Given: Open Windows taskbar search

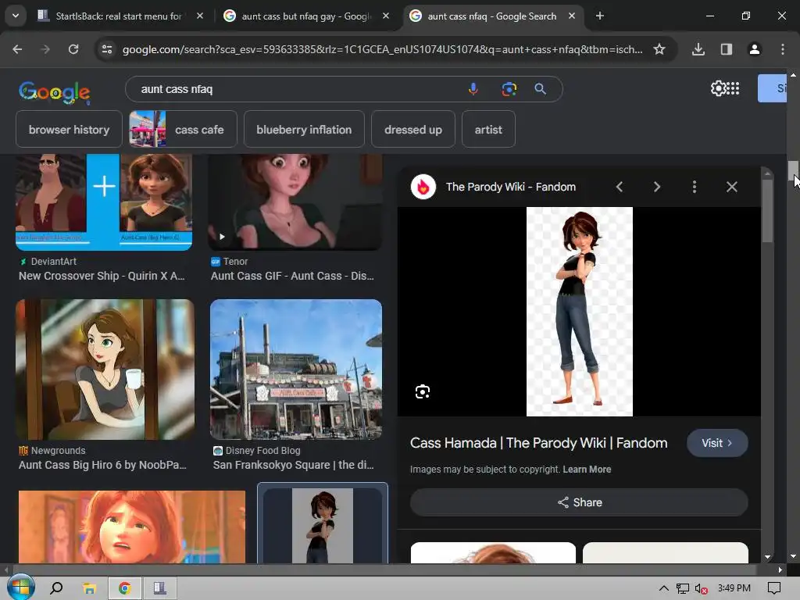Looking at the screenshot, I should [x=56, y=588].
